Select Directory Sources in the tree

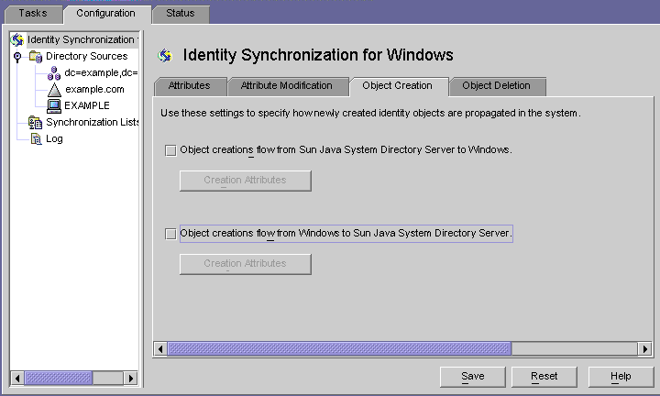[87, 57]
